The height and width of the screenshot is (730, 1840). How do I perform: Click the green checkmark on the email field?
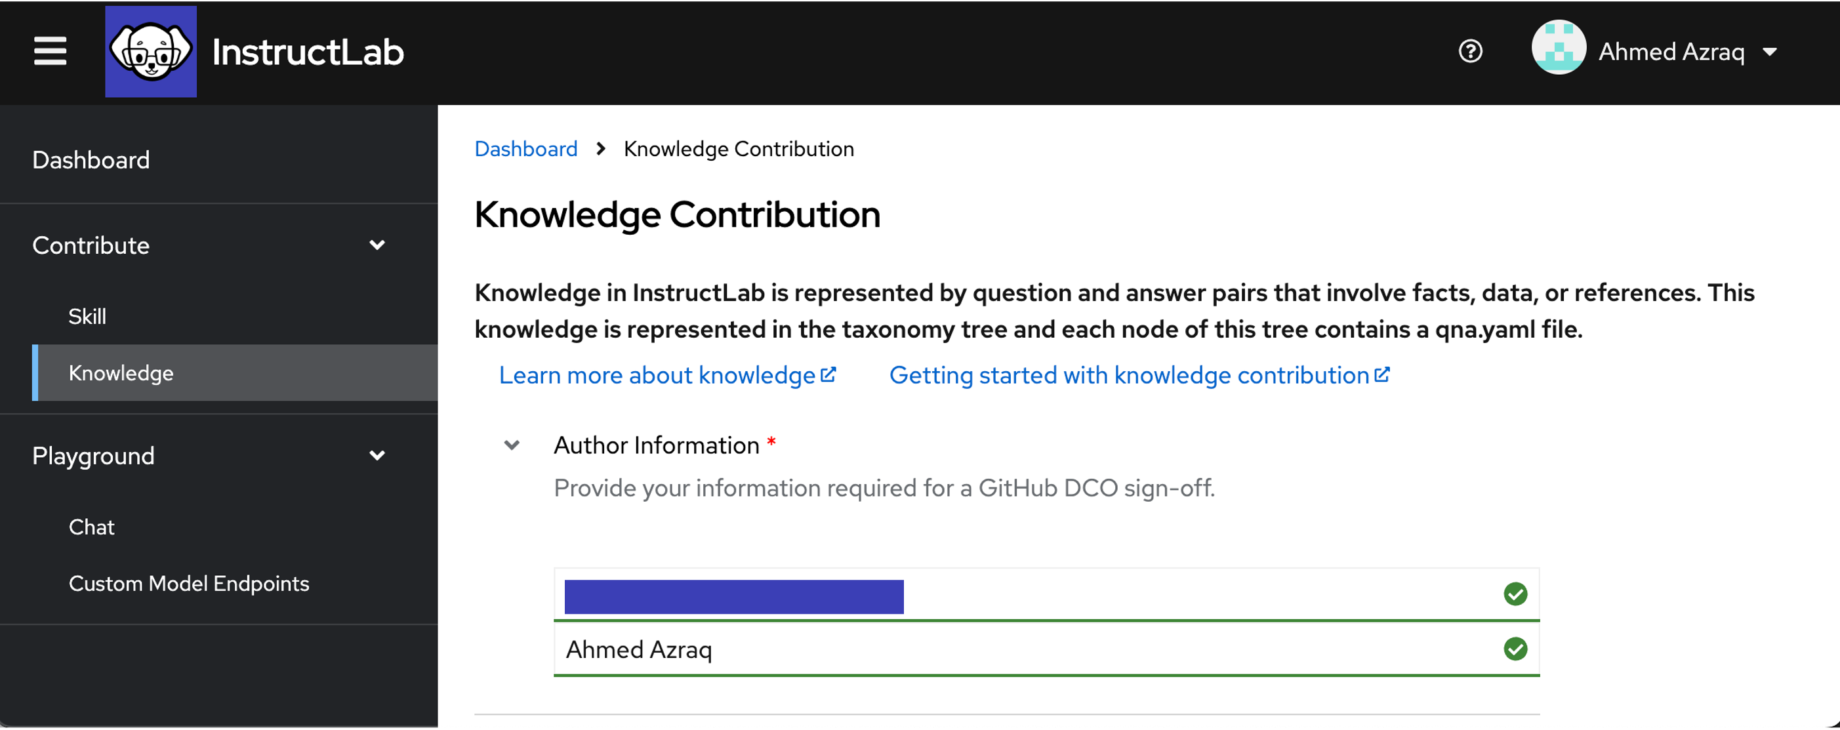(1516, 594)
